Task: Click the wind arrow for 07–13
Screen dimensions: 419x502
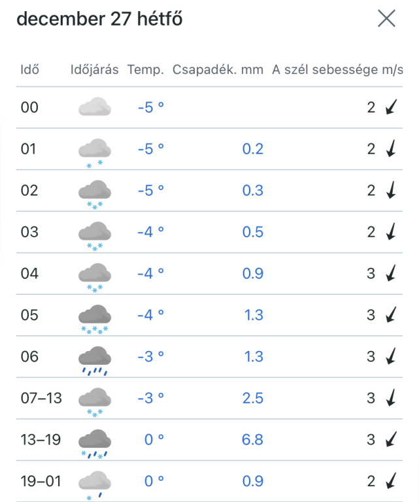Action: click(x=391, y=398)
